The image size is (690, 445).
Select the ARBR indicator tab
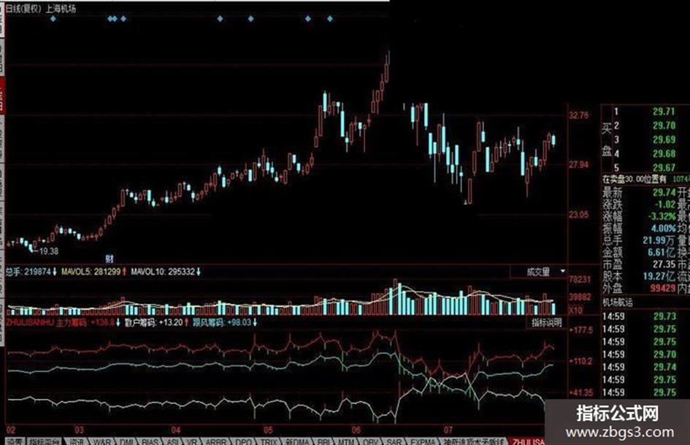pyautogui.click(x=216, y=441)
